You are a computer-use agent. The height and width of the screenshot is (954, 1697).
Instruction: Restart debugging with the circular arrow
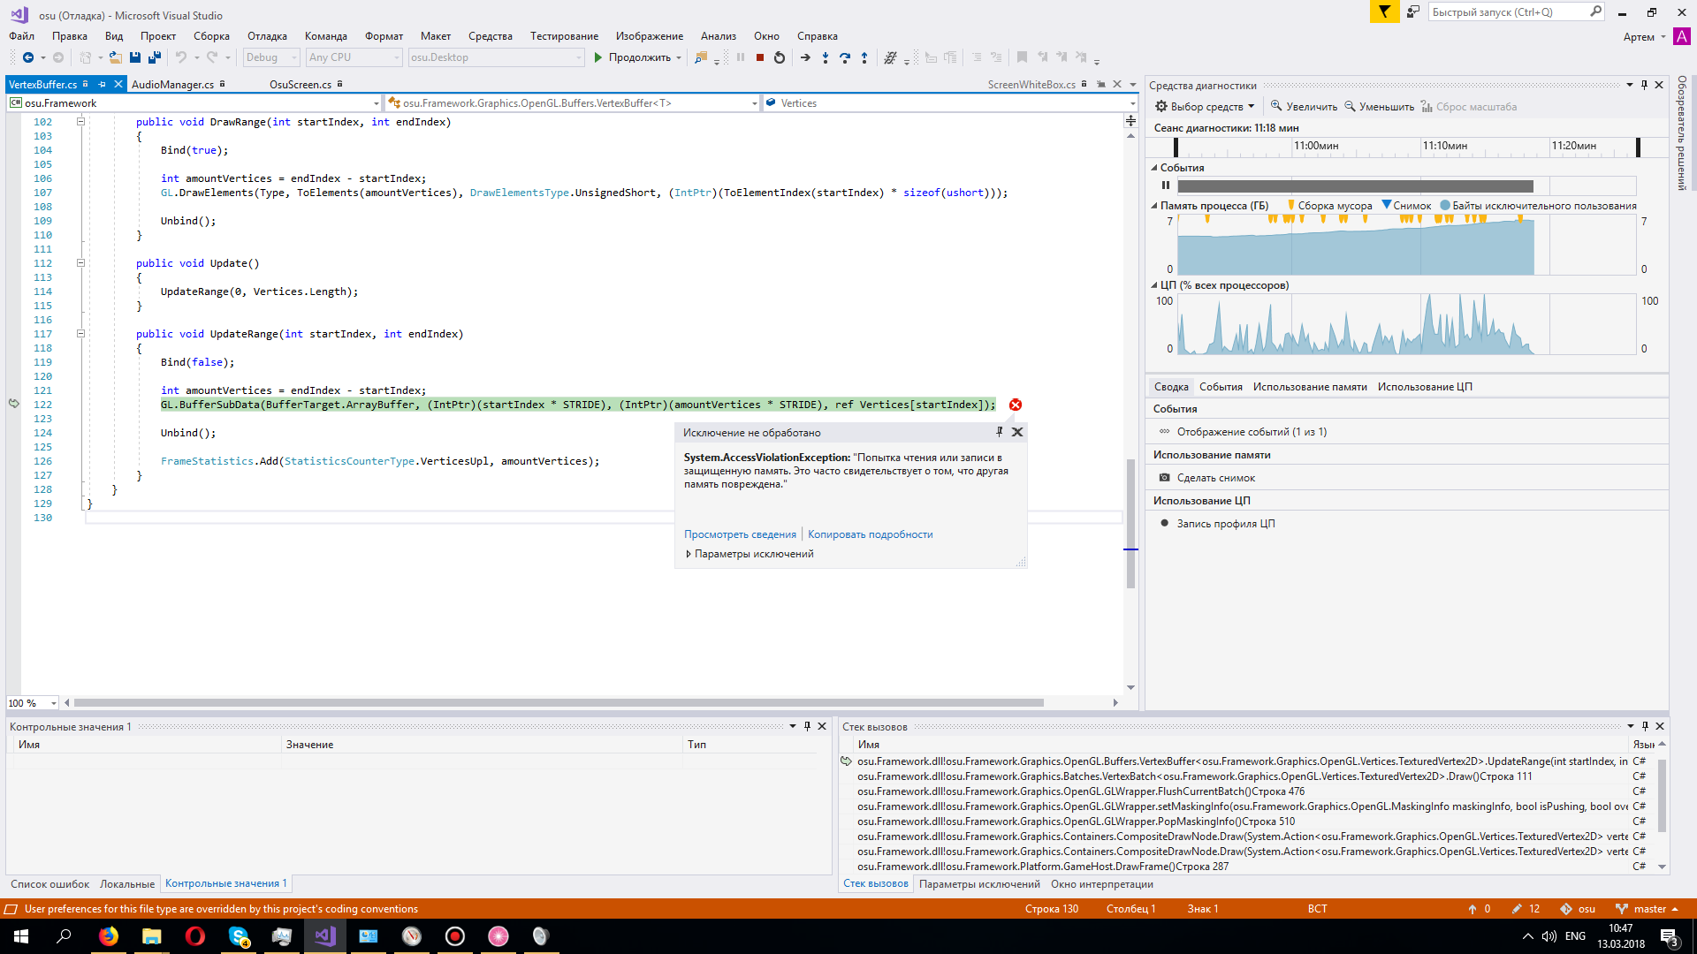[779, 57]
